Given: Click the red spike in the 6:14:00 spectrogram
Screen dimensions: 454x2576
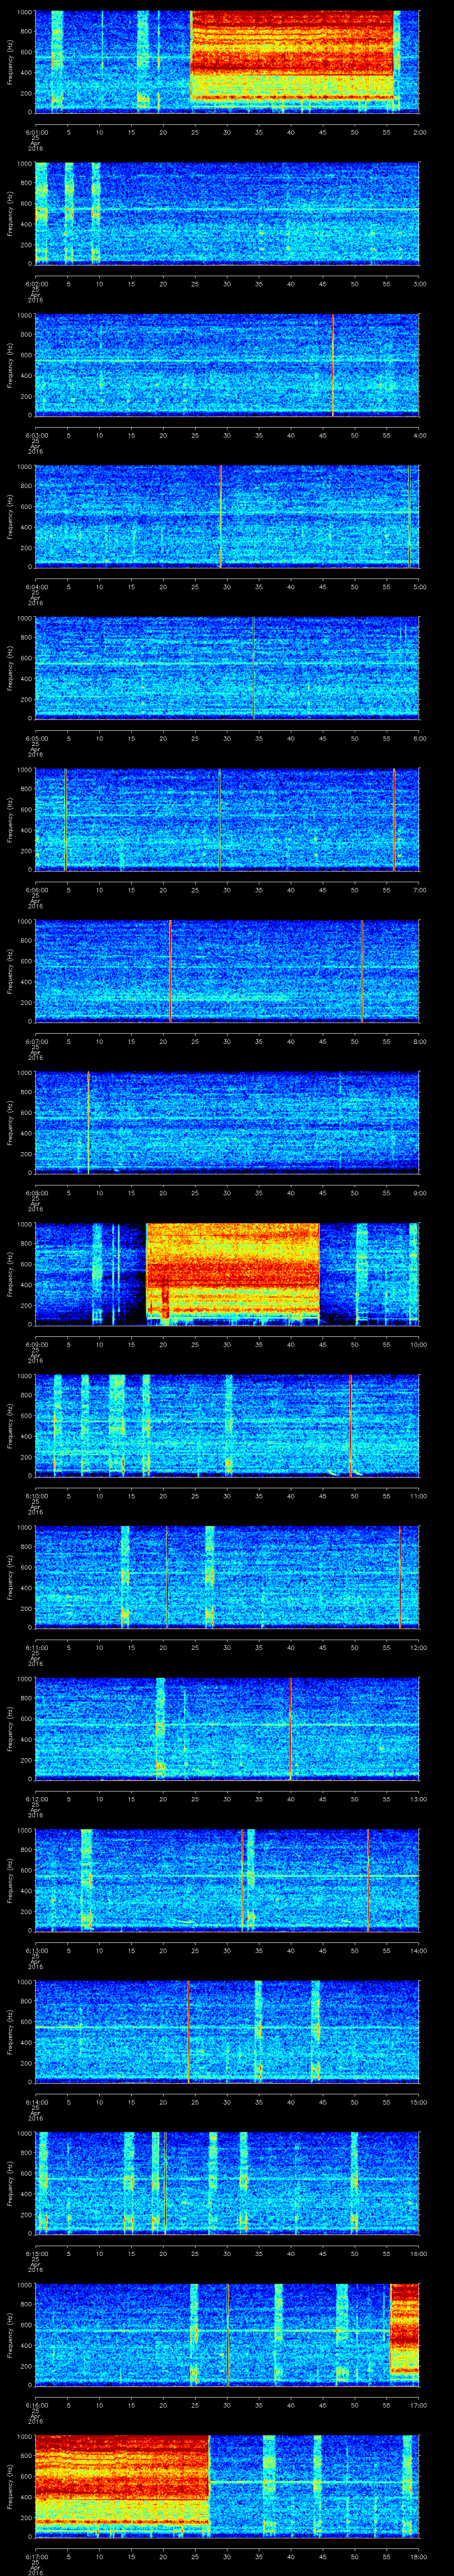Looking at the screenshot, I should [x=188, y=2033].
